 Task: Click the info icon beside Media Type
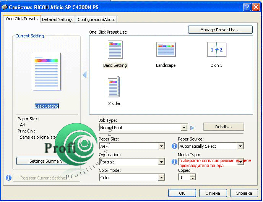[x=174, y=162]
